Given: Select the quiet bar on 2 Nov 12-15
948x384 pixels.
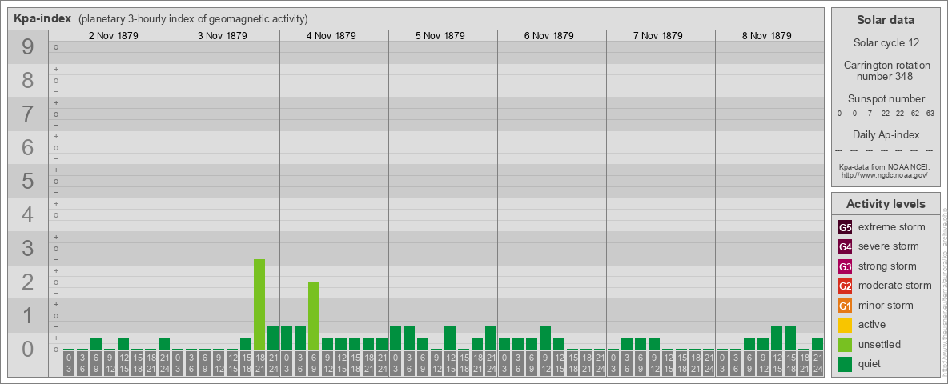Looking at the screenshot, I should (x=123, y=343).
